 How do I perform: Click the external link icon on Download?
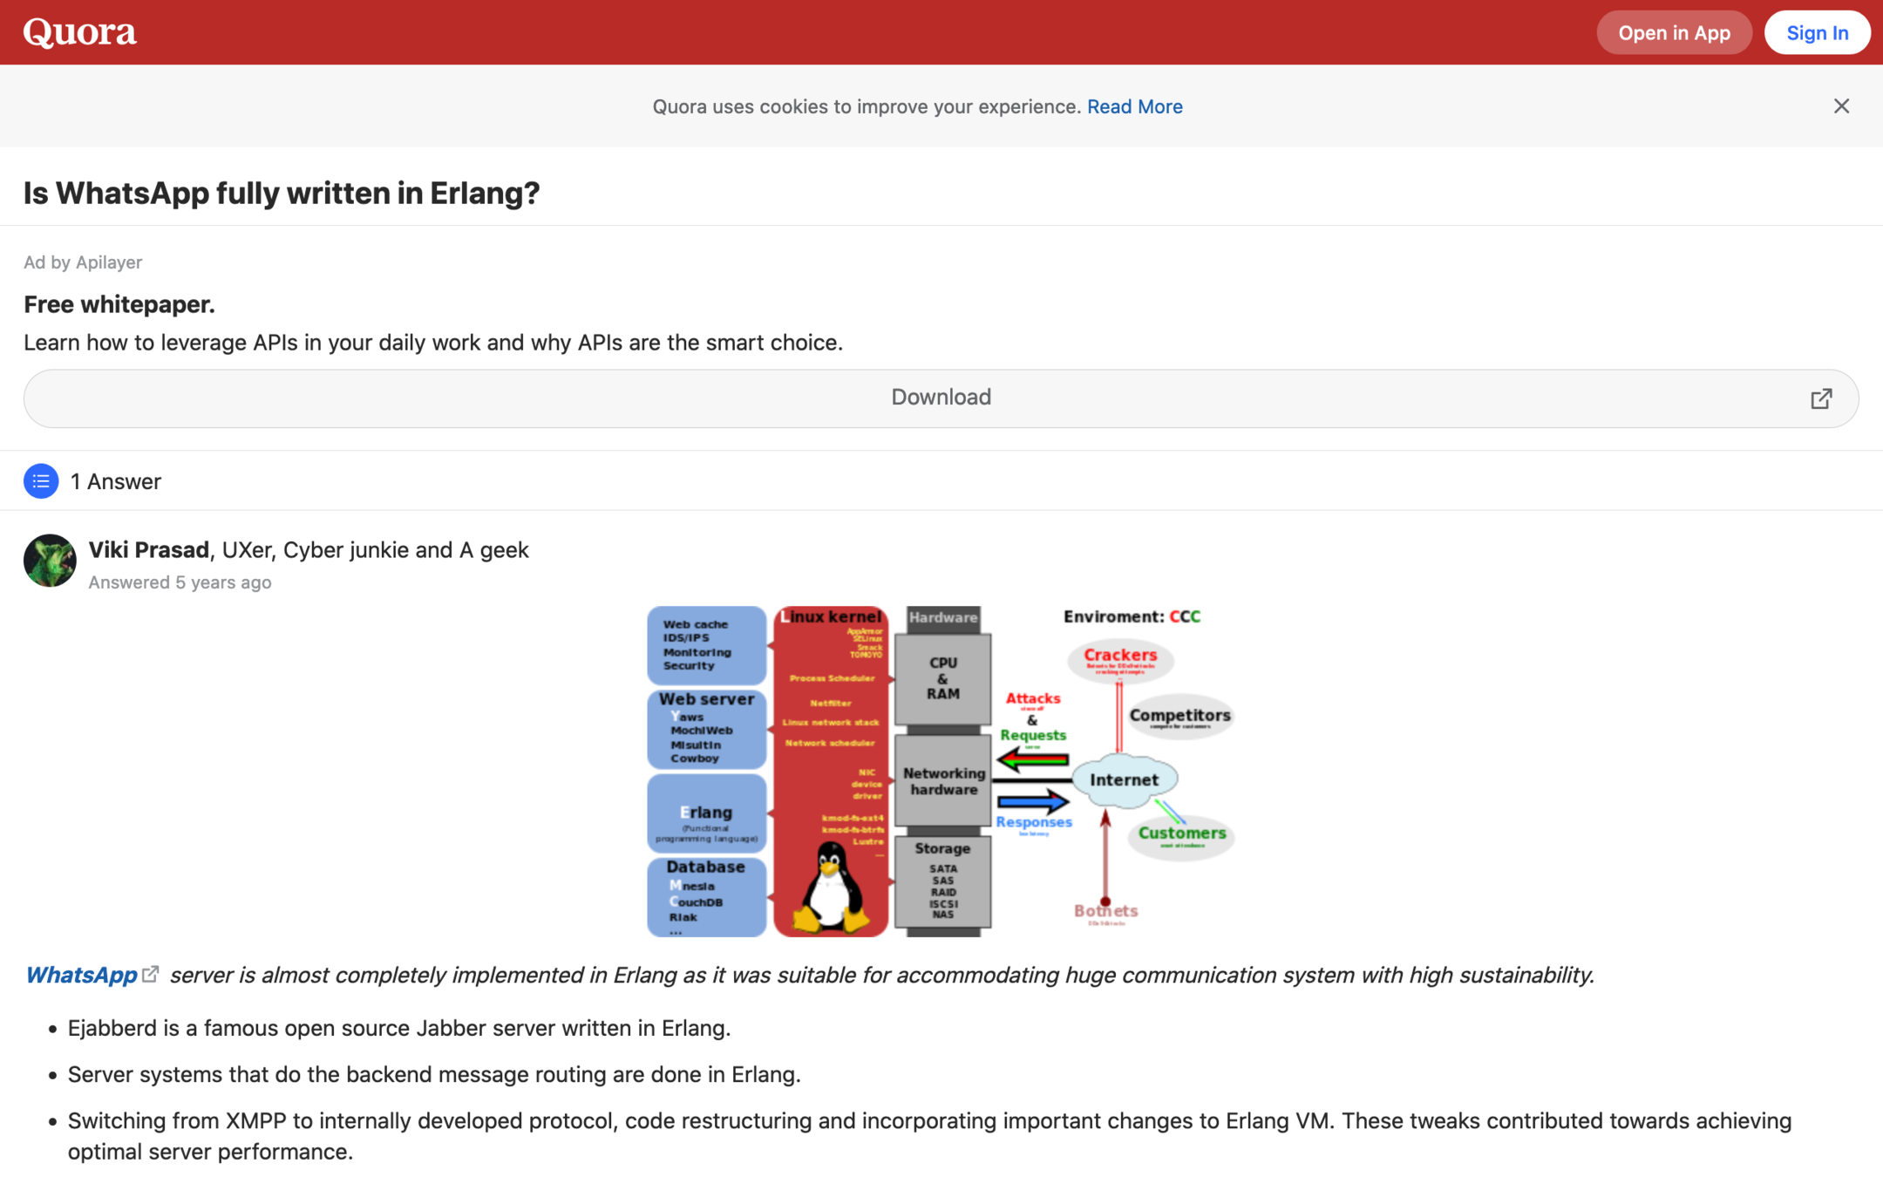[1820, 398]
